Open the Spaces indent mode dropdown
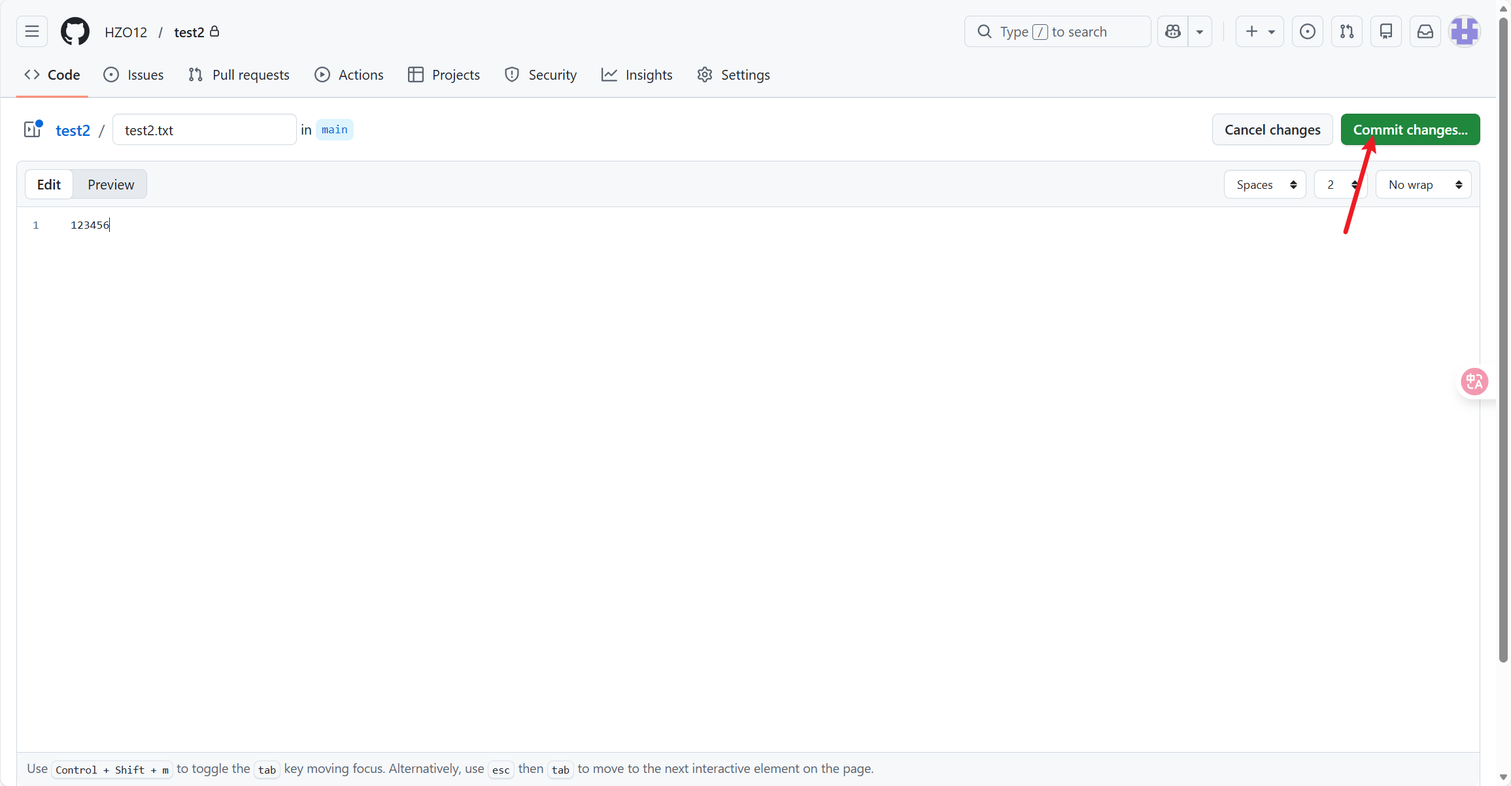The height and width of the screenshot is (786, 1511). 1265,185
